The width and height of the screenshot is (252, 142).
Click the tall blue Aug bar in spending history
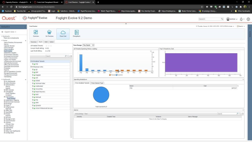click(x=81, y=63)
